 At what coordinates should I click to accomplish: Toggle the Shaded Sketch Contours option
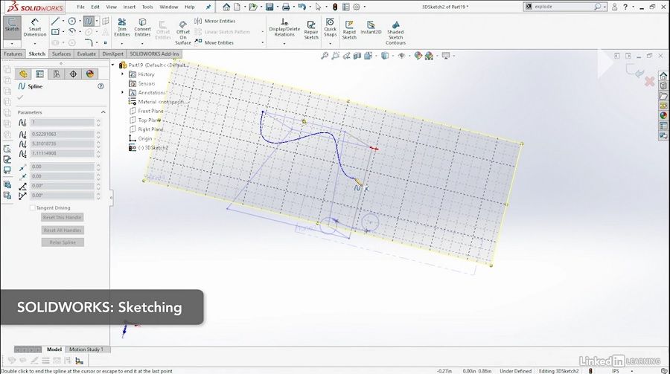395,33
